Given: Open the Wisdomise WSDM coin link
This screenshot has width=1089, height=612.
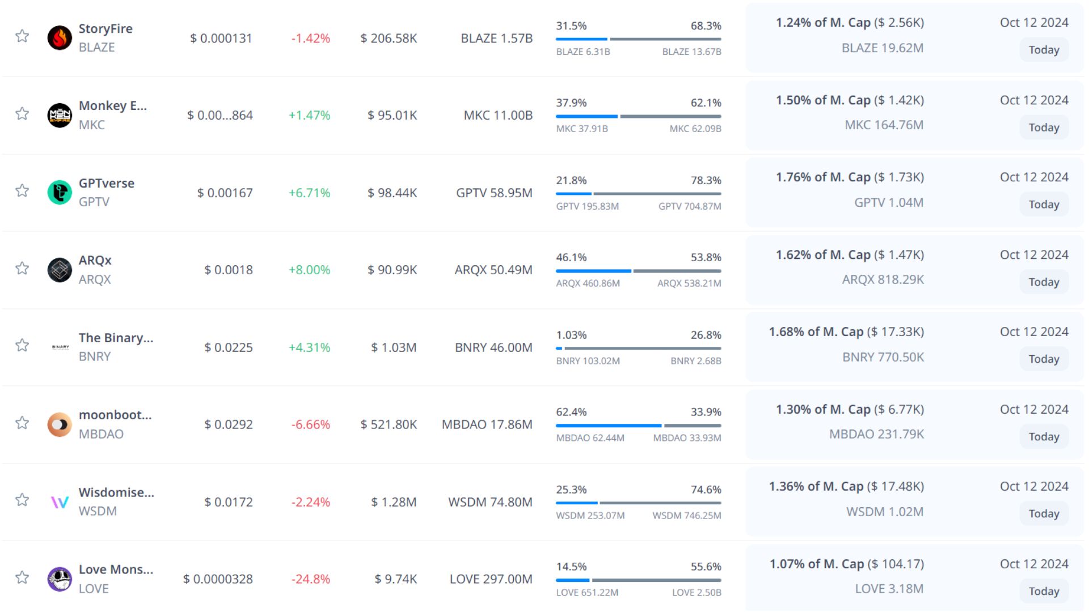Looking at the screenshot, I should click(116, 492).
